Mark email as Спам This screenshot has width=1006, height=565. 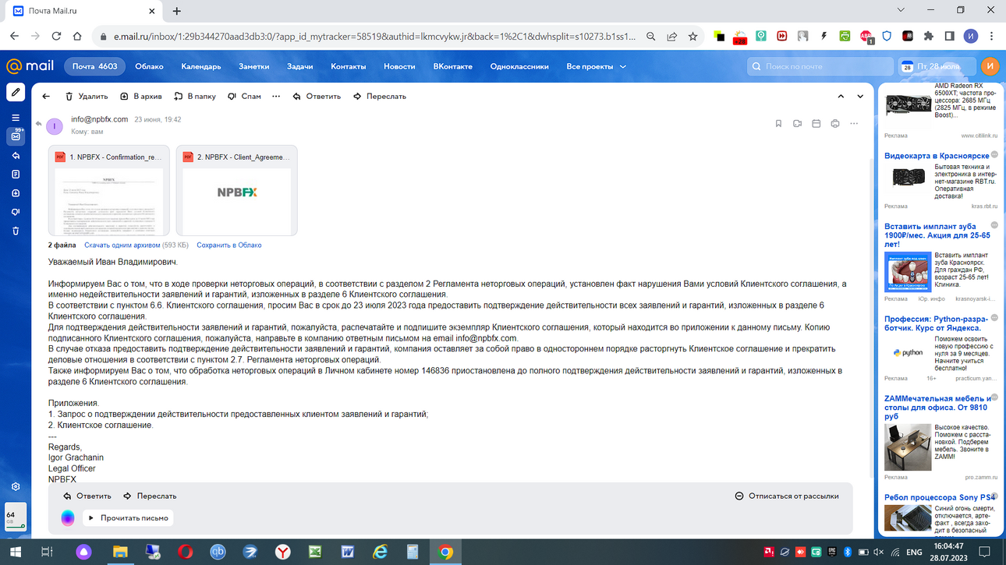(x=244, y=97)
